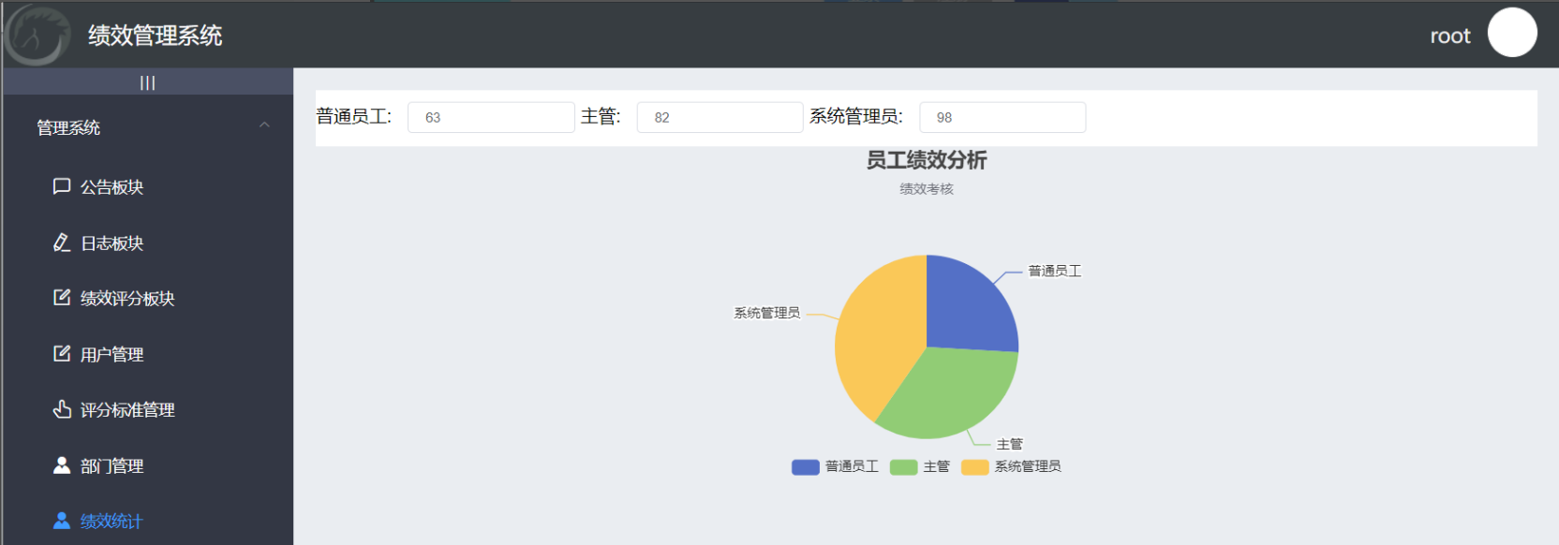The width and height of the screenshot is (1559, 545).
Task: Click the 普通员工: field label
Action: coord(354,116)
